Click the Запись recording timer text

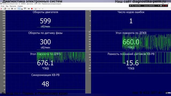149,6
